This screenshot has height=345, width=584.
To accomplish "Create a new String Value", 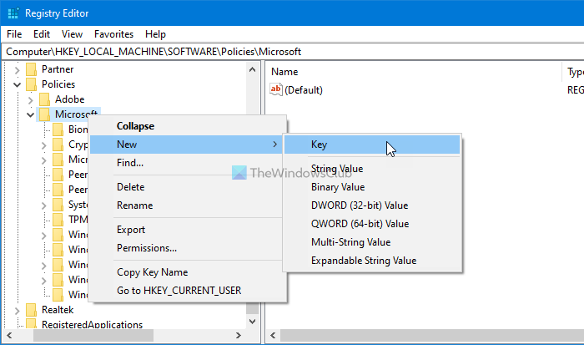I will pos(372,169).
